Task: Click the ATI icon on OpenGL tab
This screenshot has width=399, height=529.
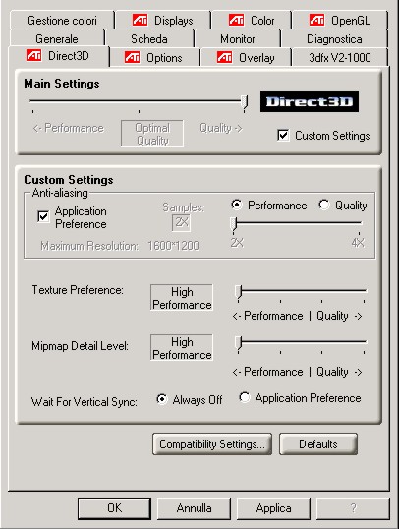Action: coord(316,20)
